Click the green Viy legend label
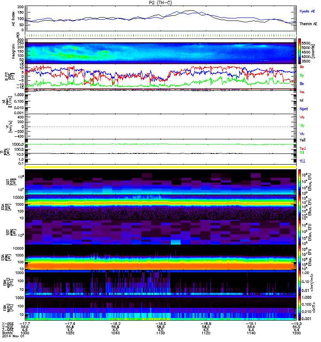Image resolution: width=321 pixels, height=342 pixels. coord(302,126)
